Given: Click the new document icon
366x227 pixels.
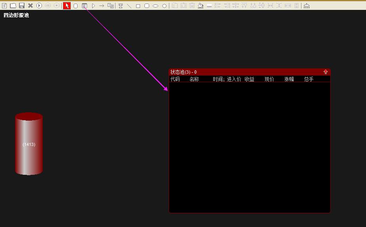Looking at the screenshot, I should pos(4,6).
